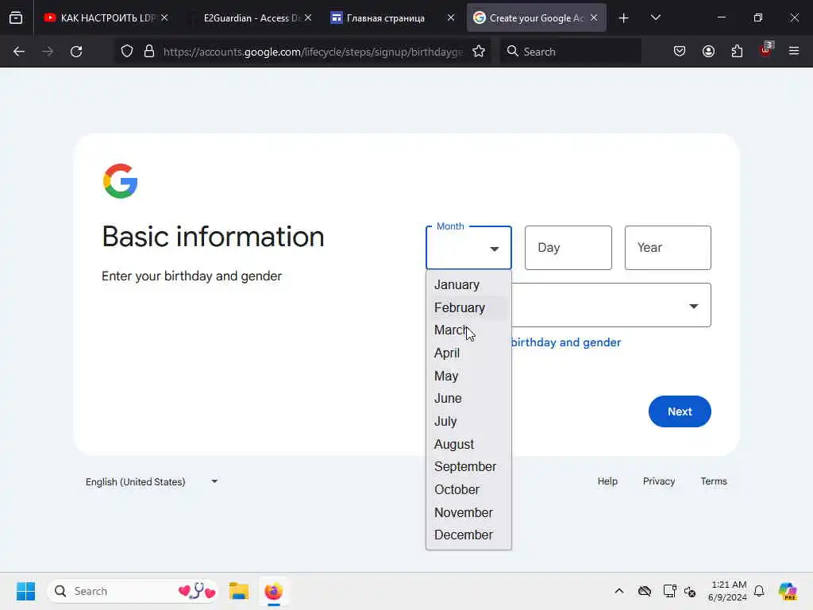This screenshot has height=610, width=813.
Task: Choose June from the month list
Action: click(468, 399)
